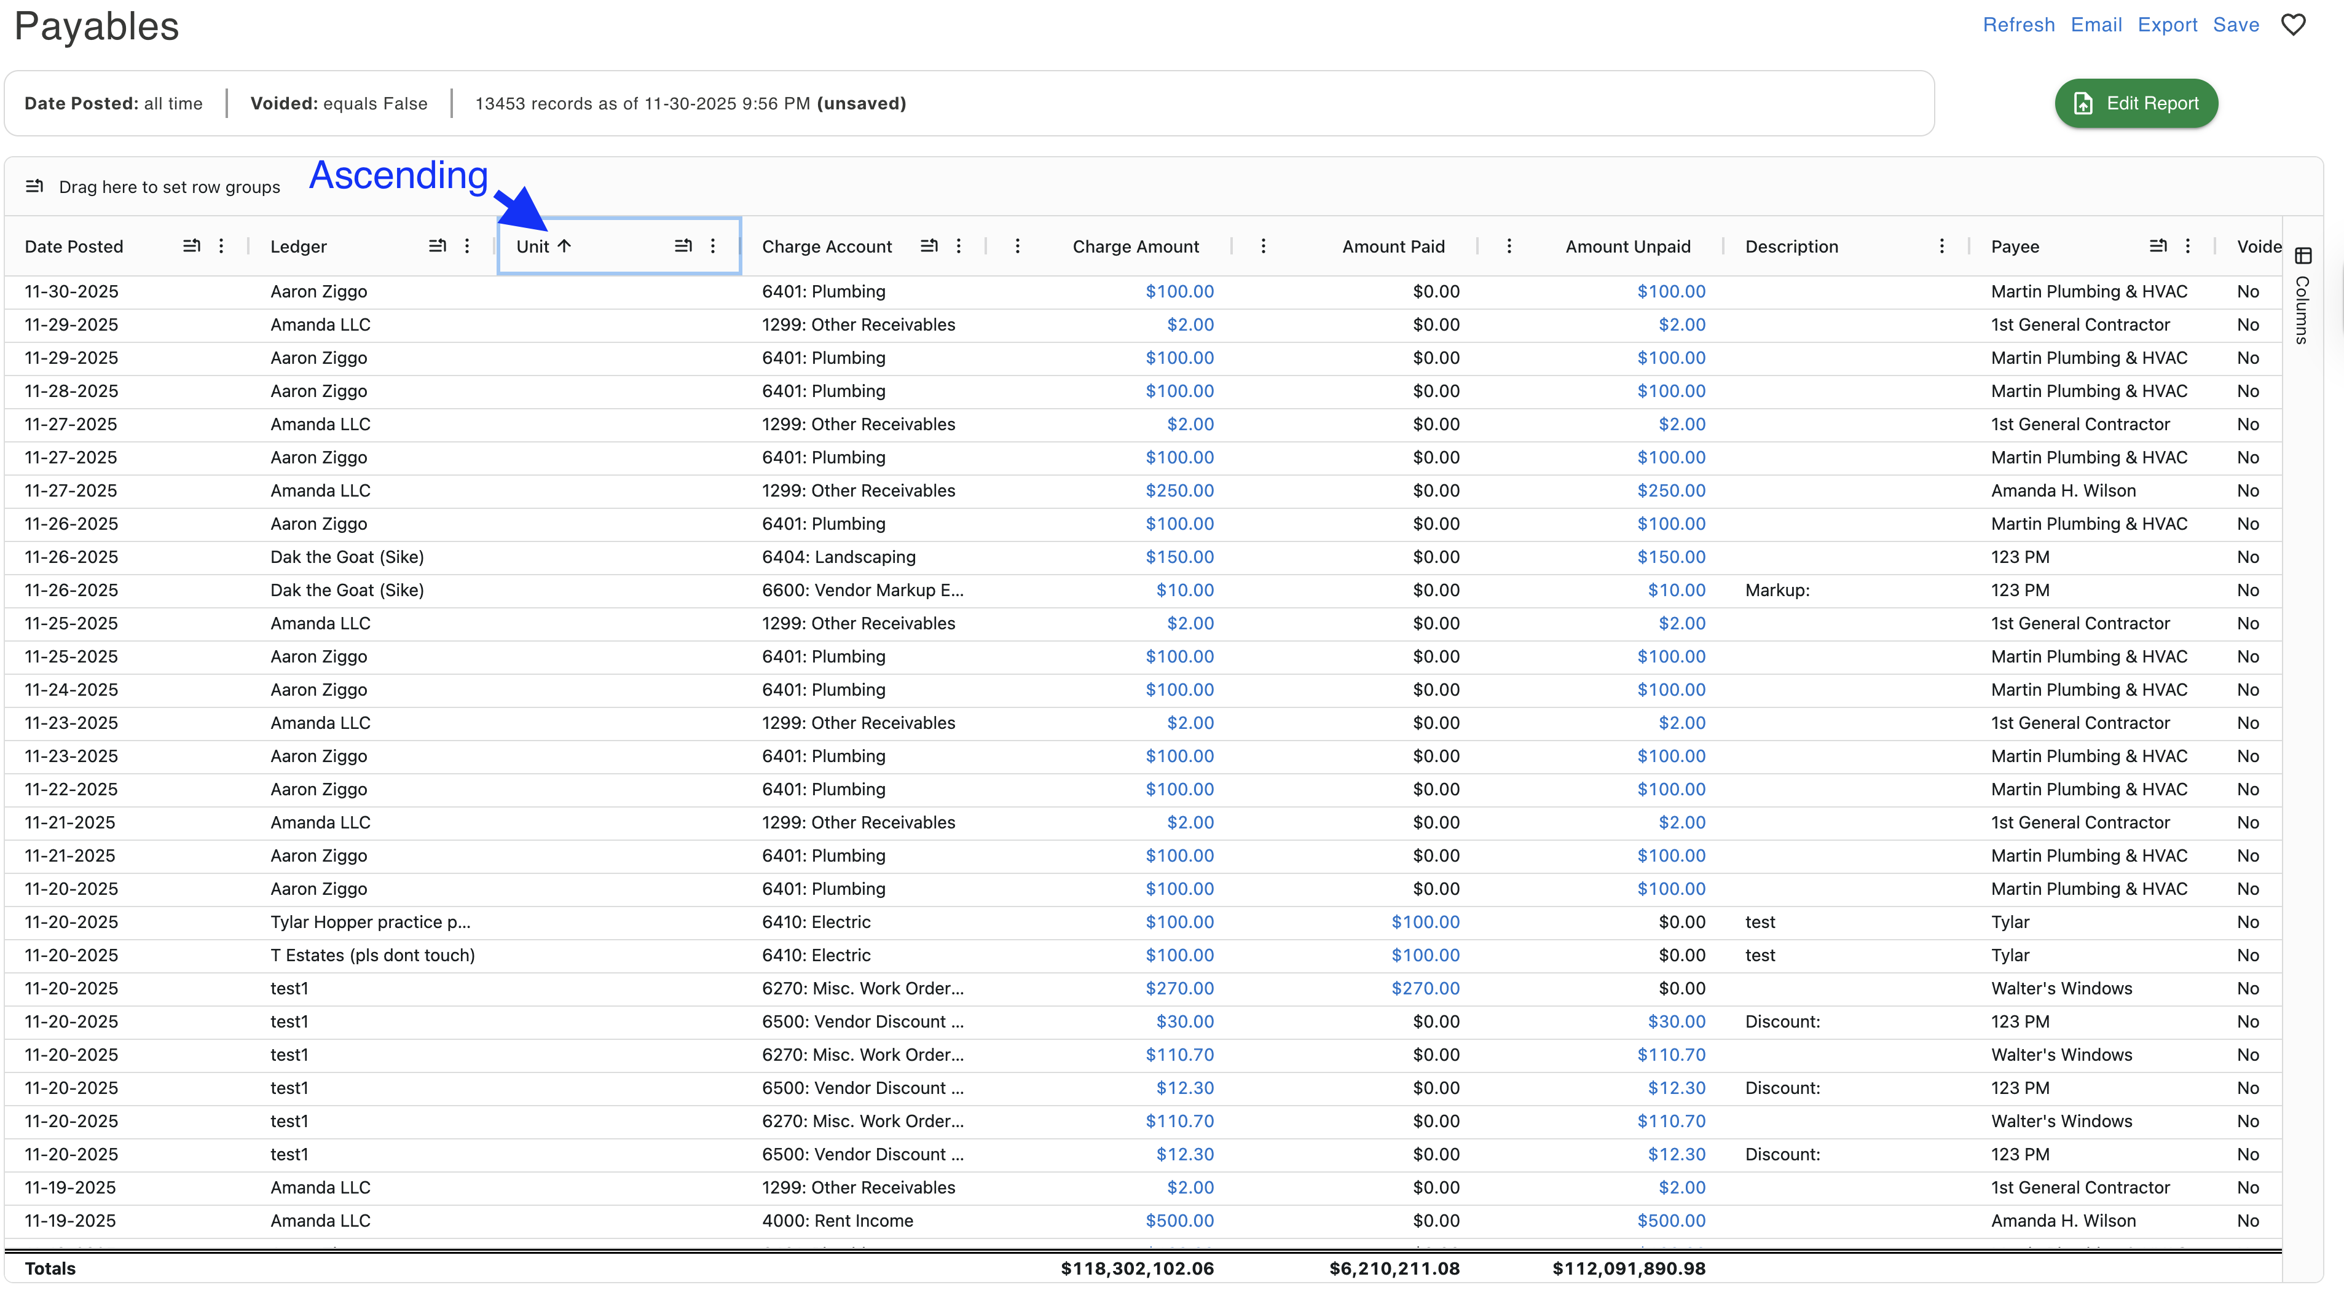Toggle sort on Unit column header
Image resolution: width=2344 pixels, height=1298 pixels.
533,246
